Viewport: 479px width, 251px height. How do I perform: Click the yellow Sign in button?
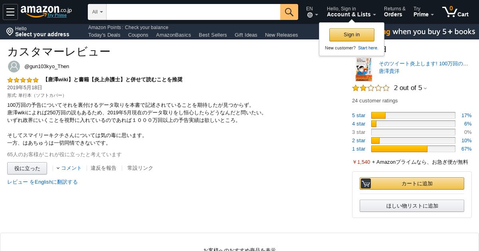tap(352, 35)
